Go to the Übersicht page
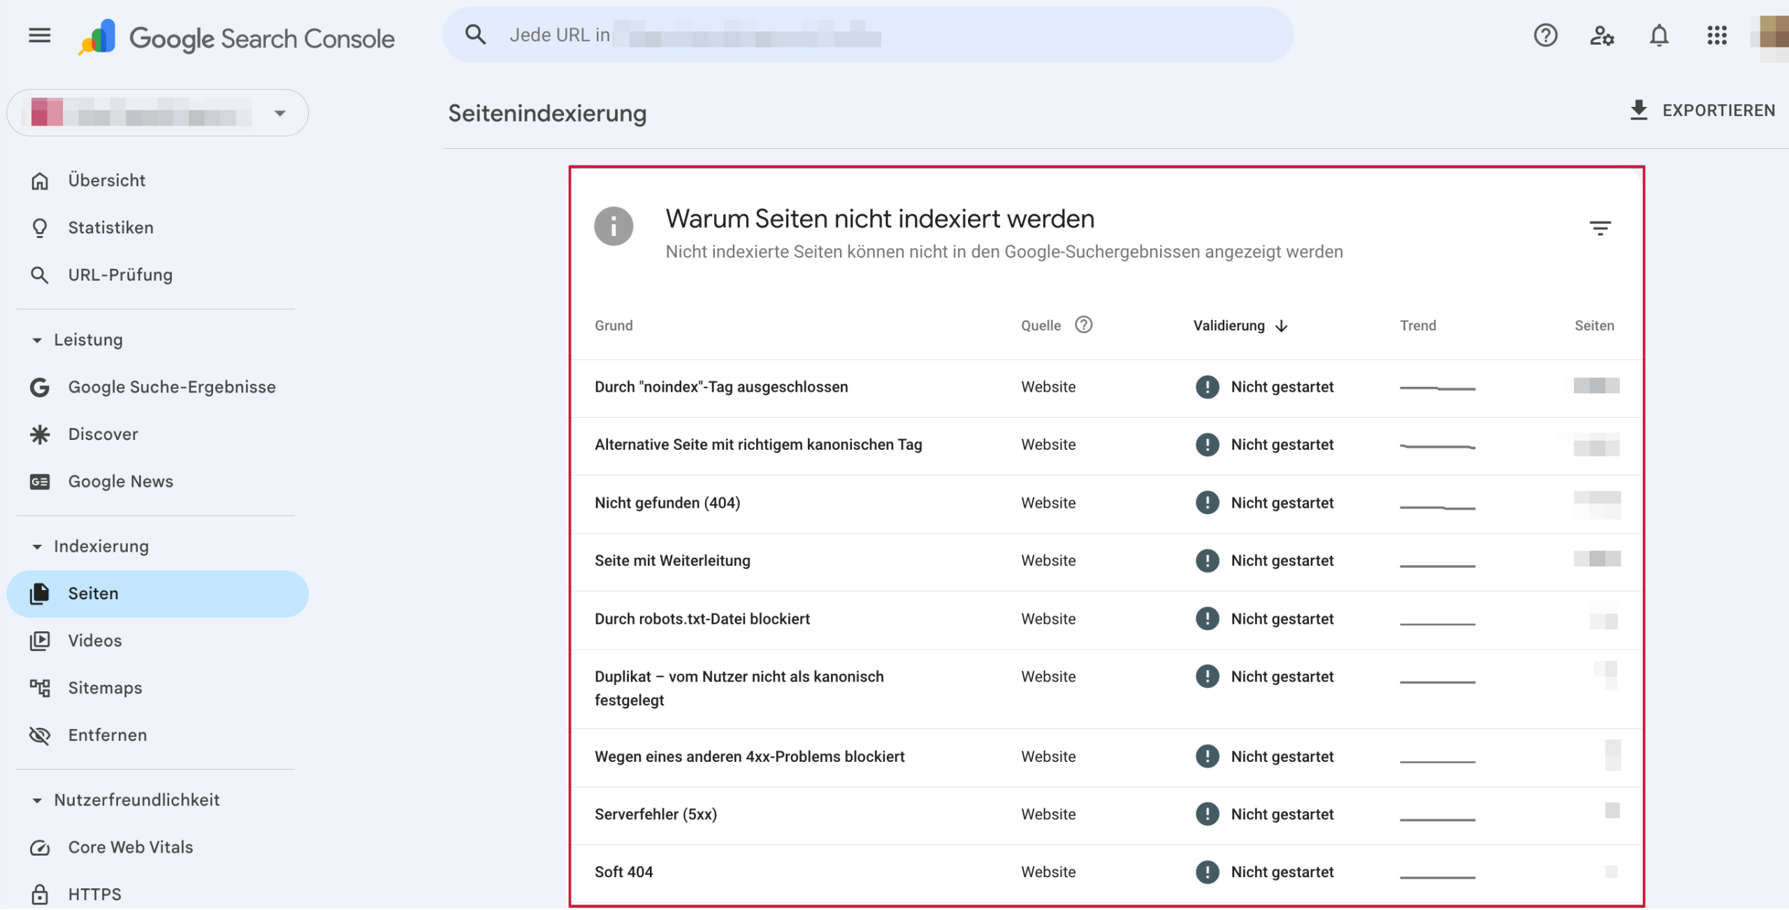Image resolution: width=1789 pixels, height=910 pixels. tap(106, 179)
